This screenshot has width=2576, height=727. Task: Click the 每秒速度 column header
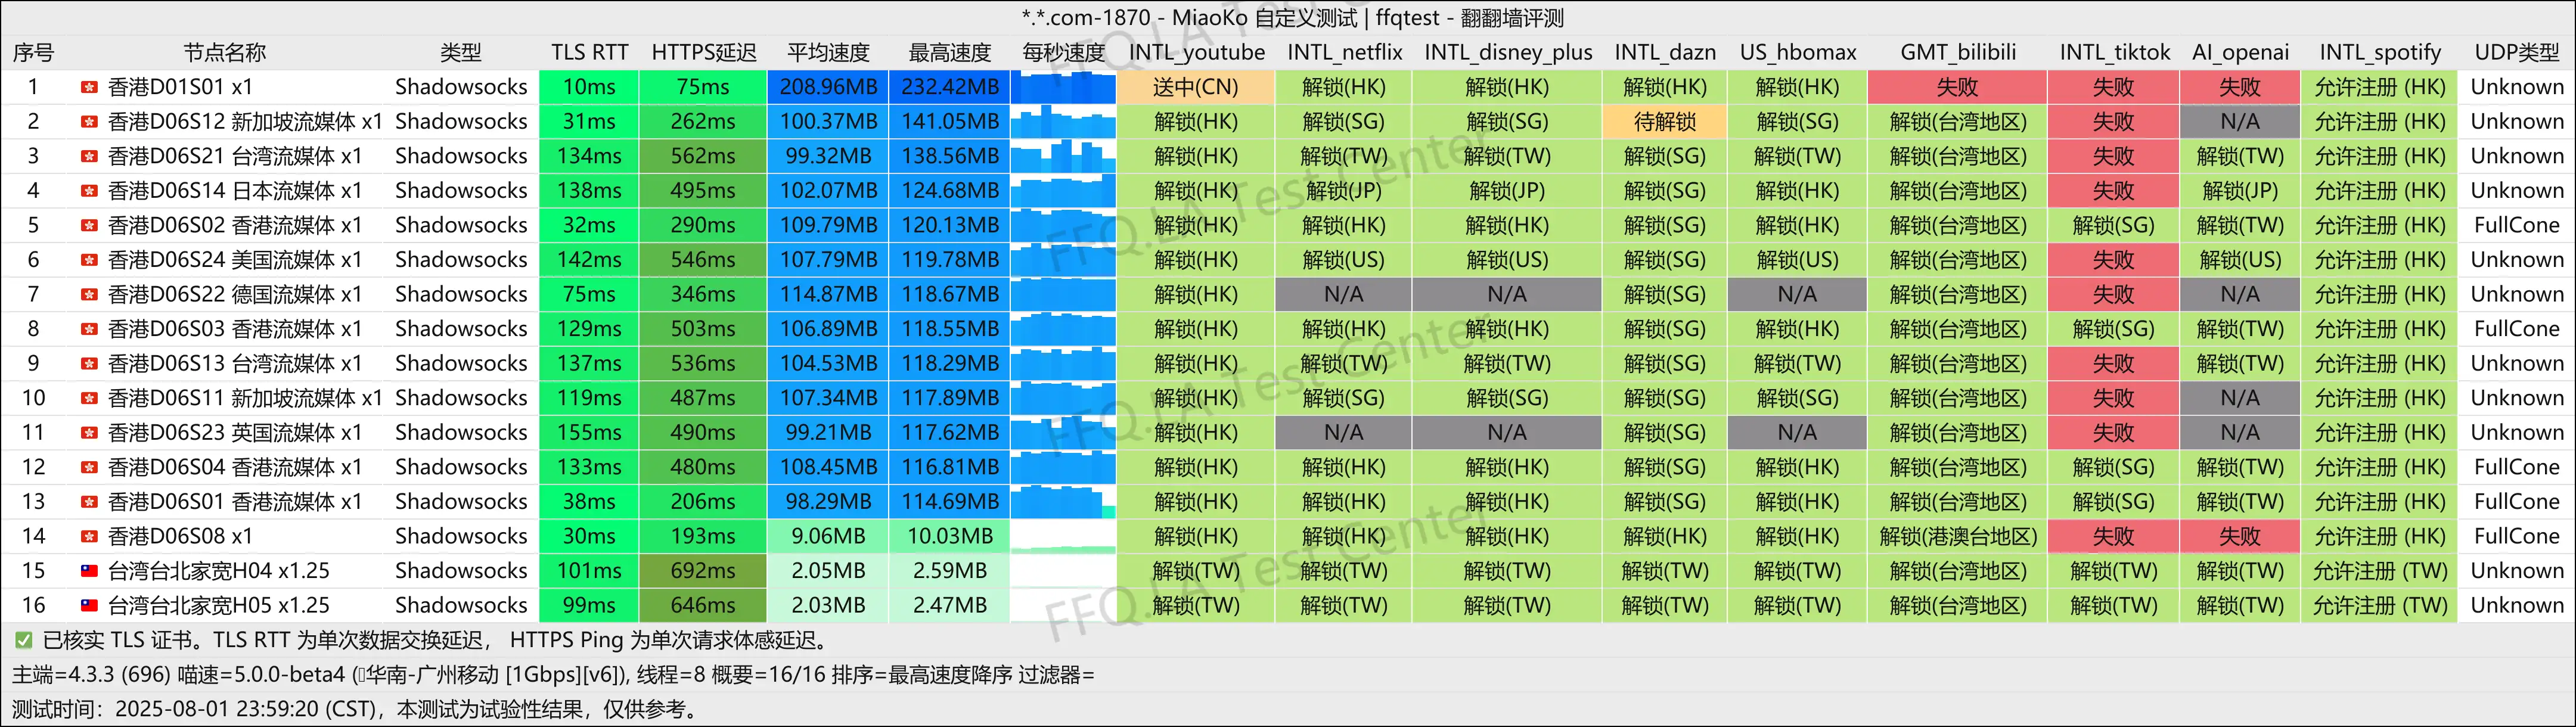coord(1063,53)
